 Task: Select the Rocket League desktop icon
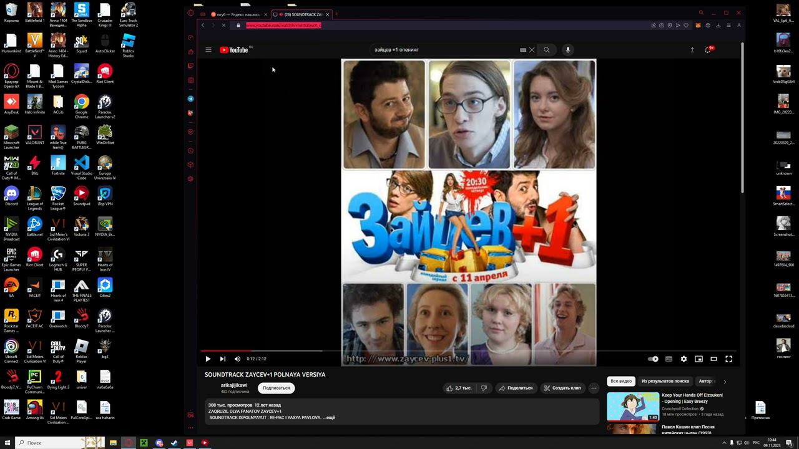coord(58,198)
